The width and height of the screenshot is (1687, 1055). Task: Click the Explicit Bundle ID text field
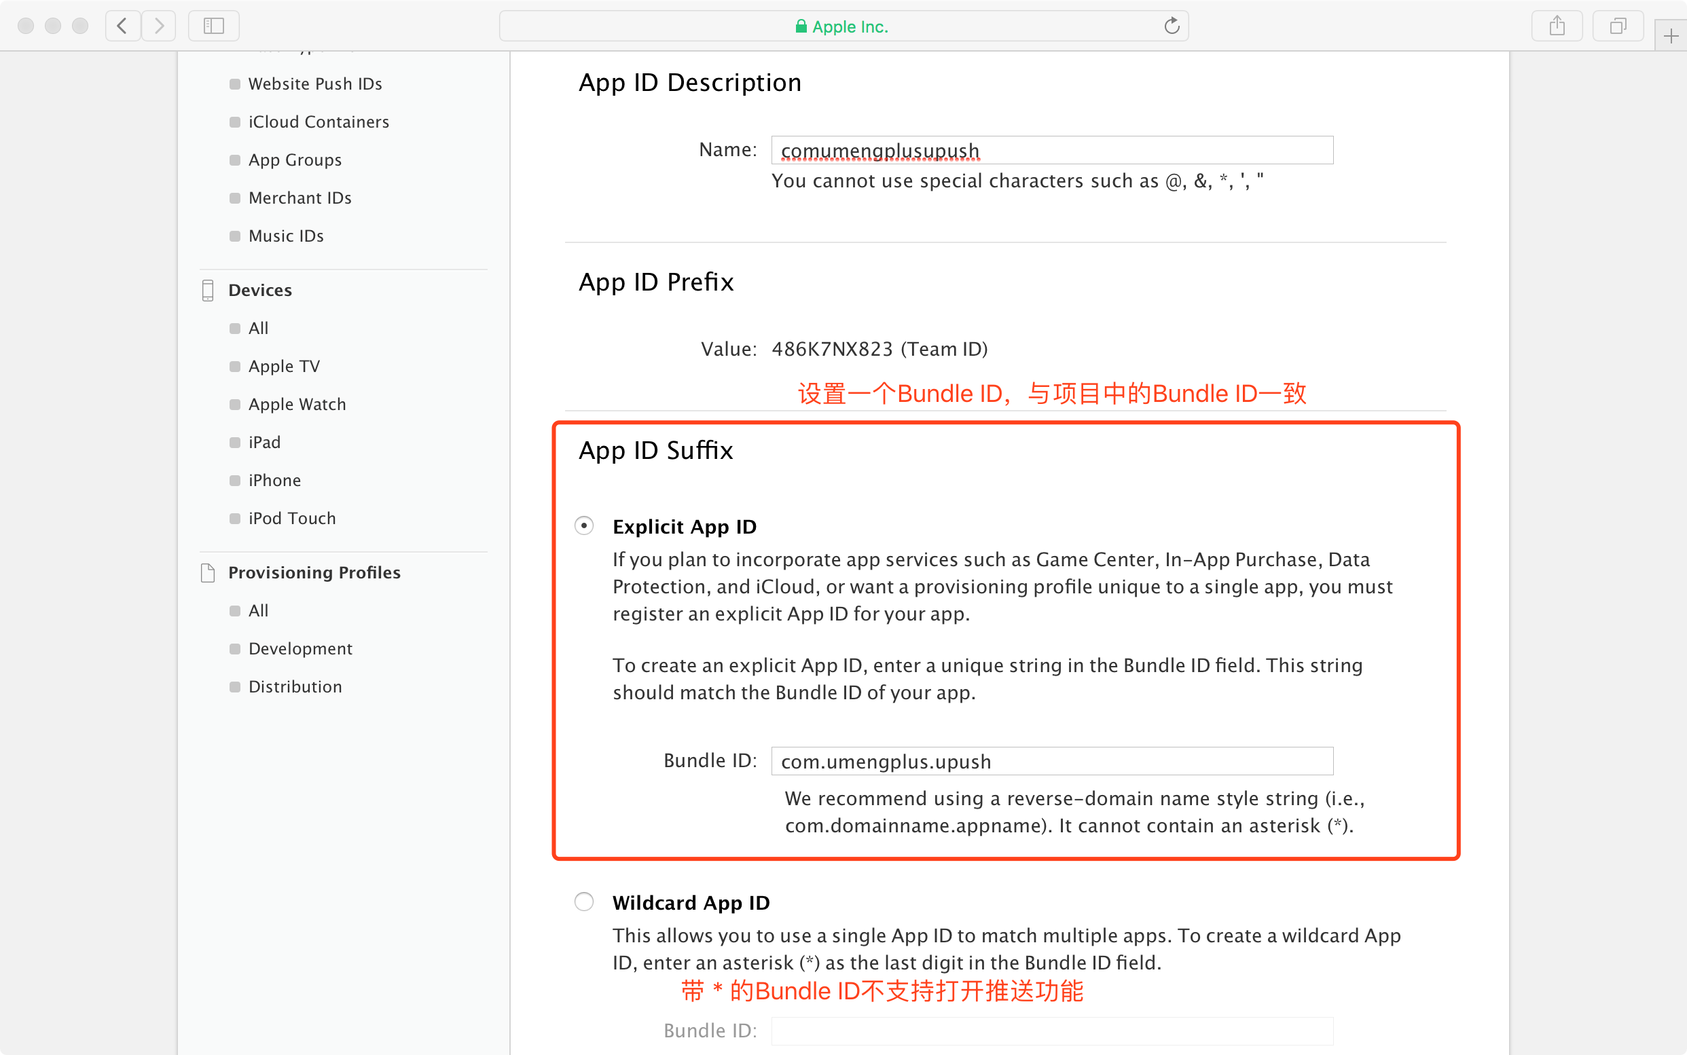1052,761
